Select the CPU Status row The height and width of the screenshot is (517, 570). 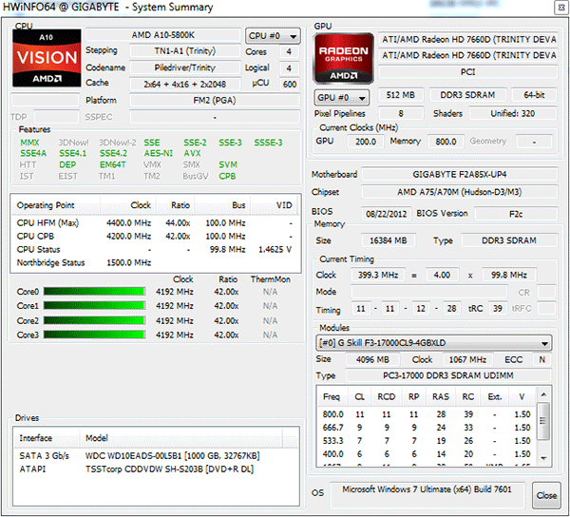click(x=155, y=249)
